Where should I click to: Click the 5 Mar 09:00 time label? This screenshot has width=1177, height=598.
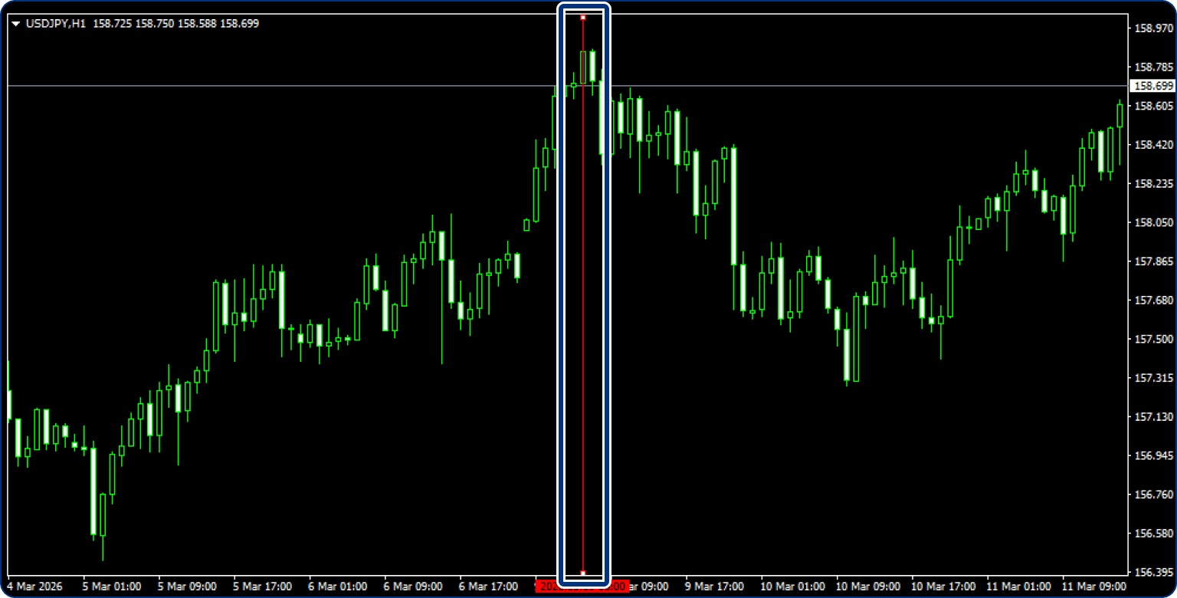click(x=187, y=586)
